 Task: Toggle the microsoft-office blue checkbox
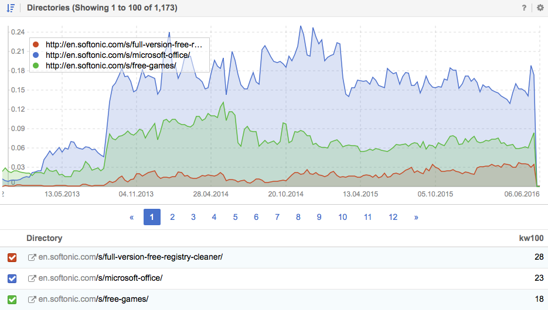coord(12,278)
